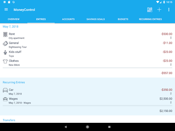This screenshot has height=131, width=175.
Task: Open the General Sightseeing Tour entry
Action: [87, 45]
